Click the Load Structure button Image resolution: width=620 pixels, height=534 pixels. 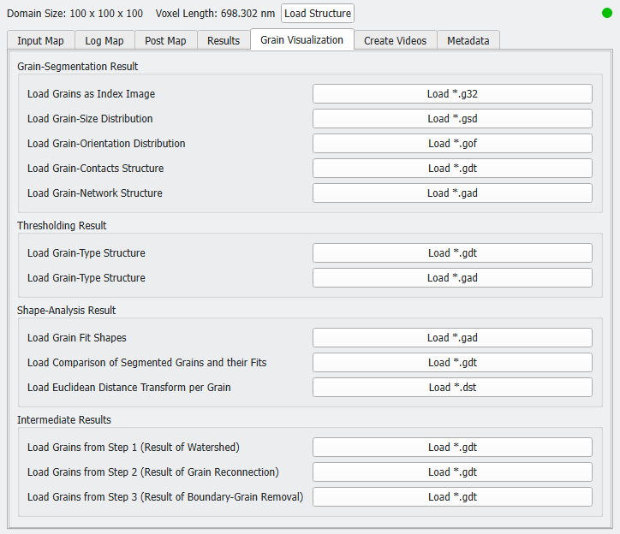(318, 14)
